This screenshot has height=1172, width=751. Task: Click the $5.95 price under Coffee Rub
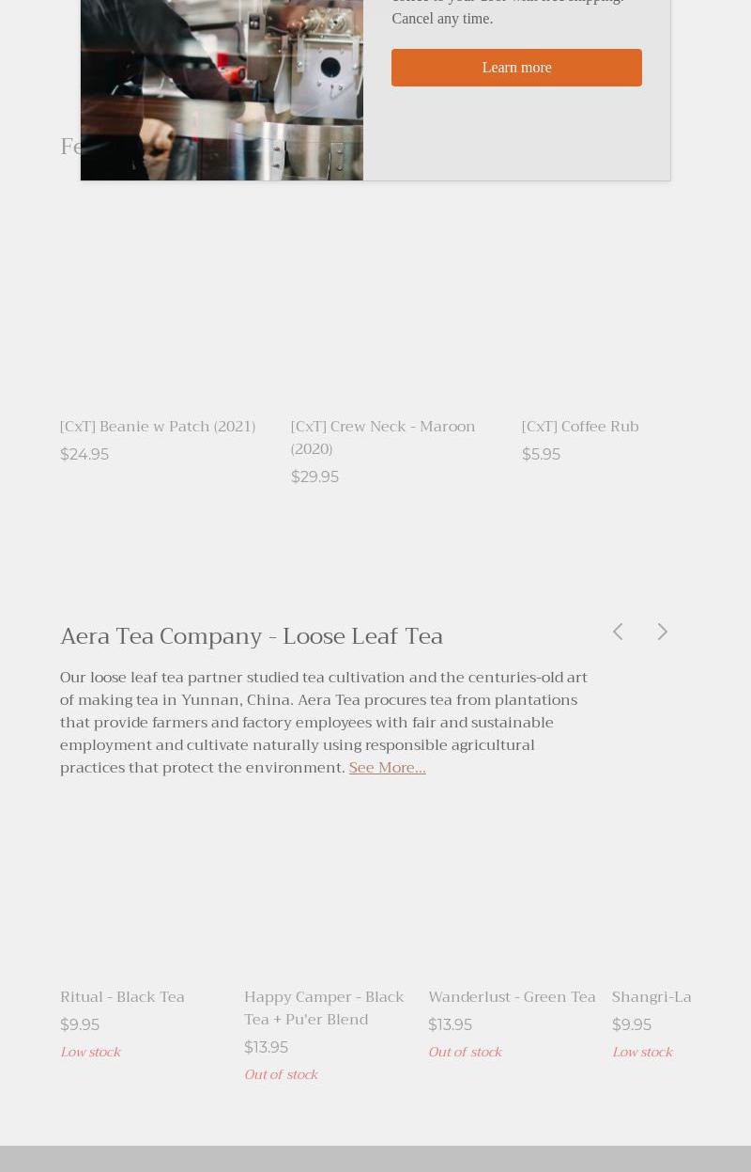[541, 455]
